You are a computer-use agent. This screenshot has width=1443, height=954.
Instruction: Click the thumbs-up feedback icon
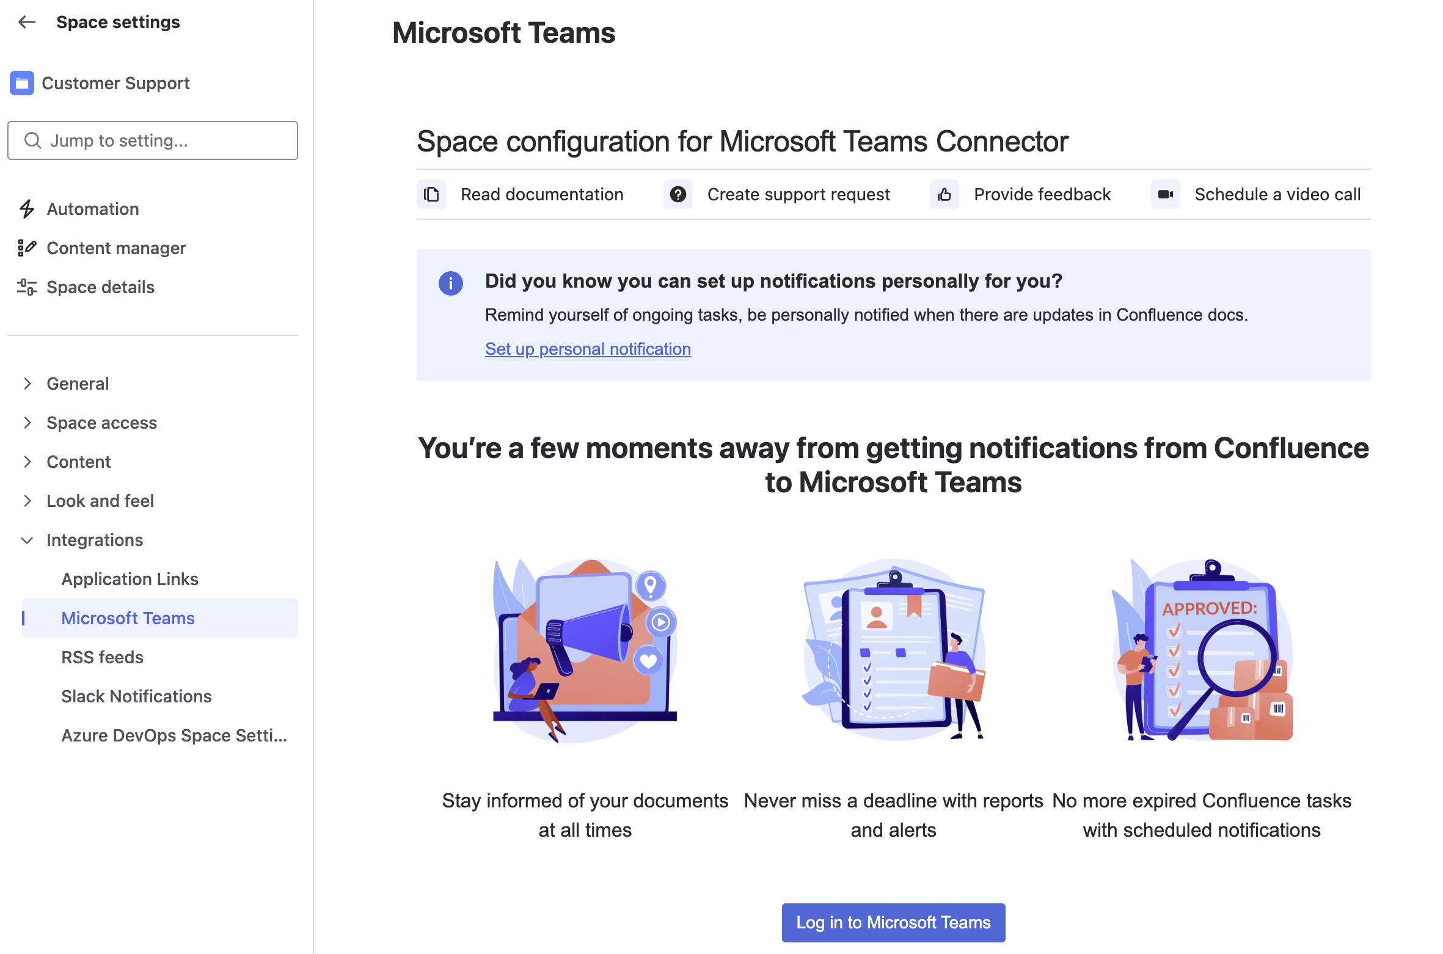pyautogui.click(x=944, y=194)
